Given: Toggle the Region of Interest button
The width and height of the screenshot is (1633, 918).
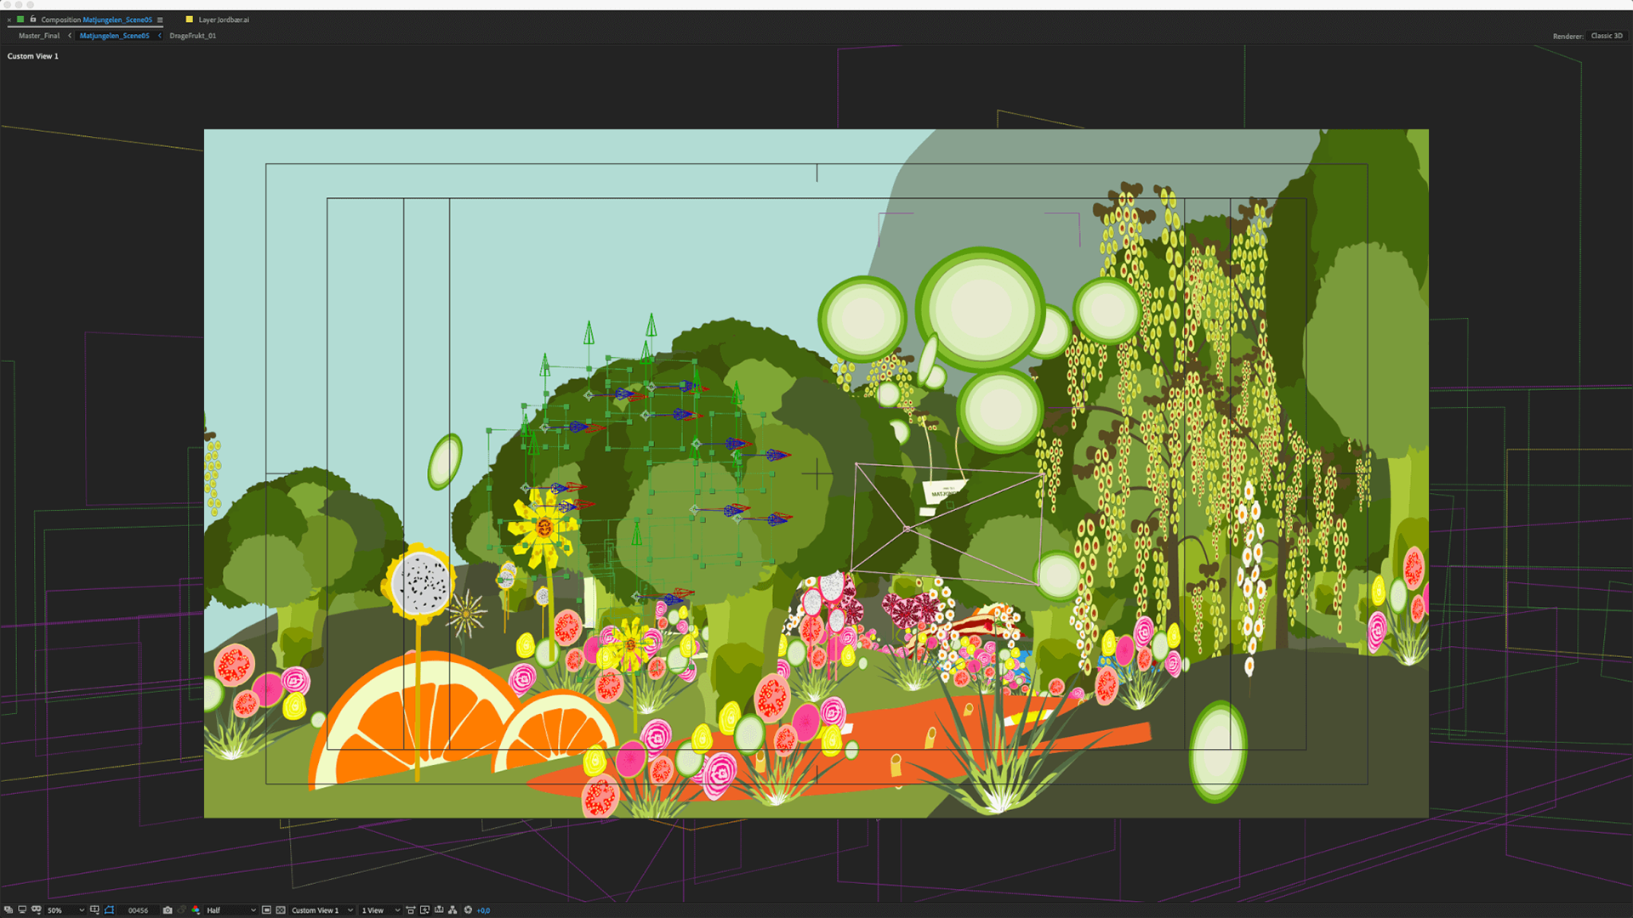Looking at the screenshot, I should coord(266,909).
